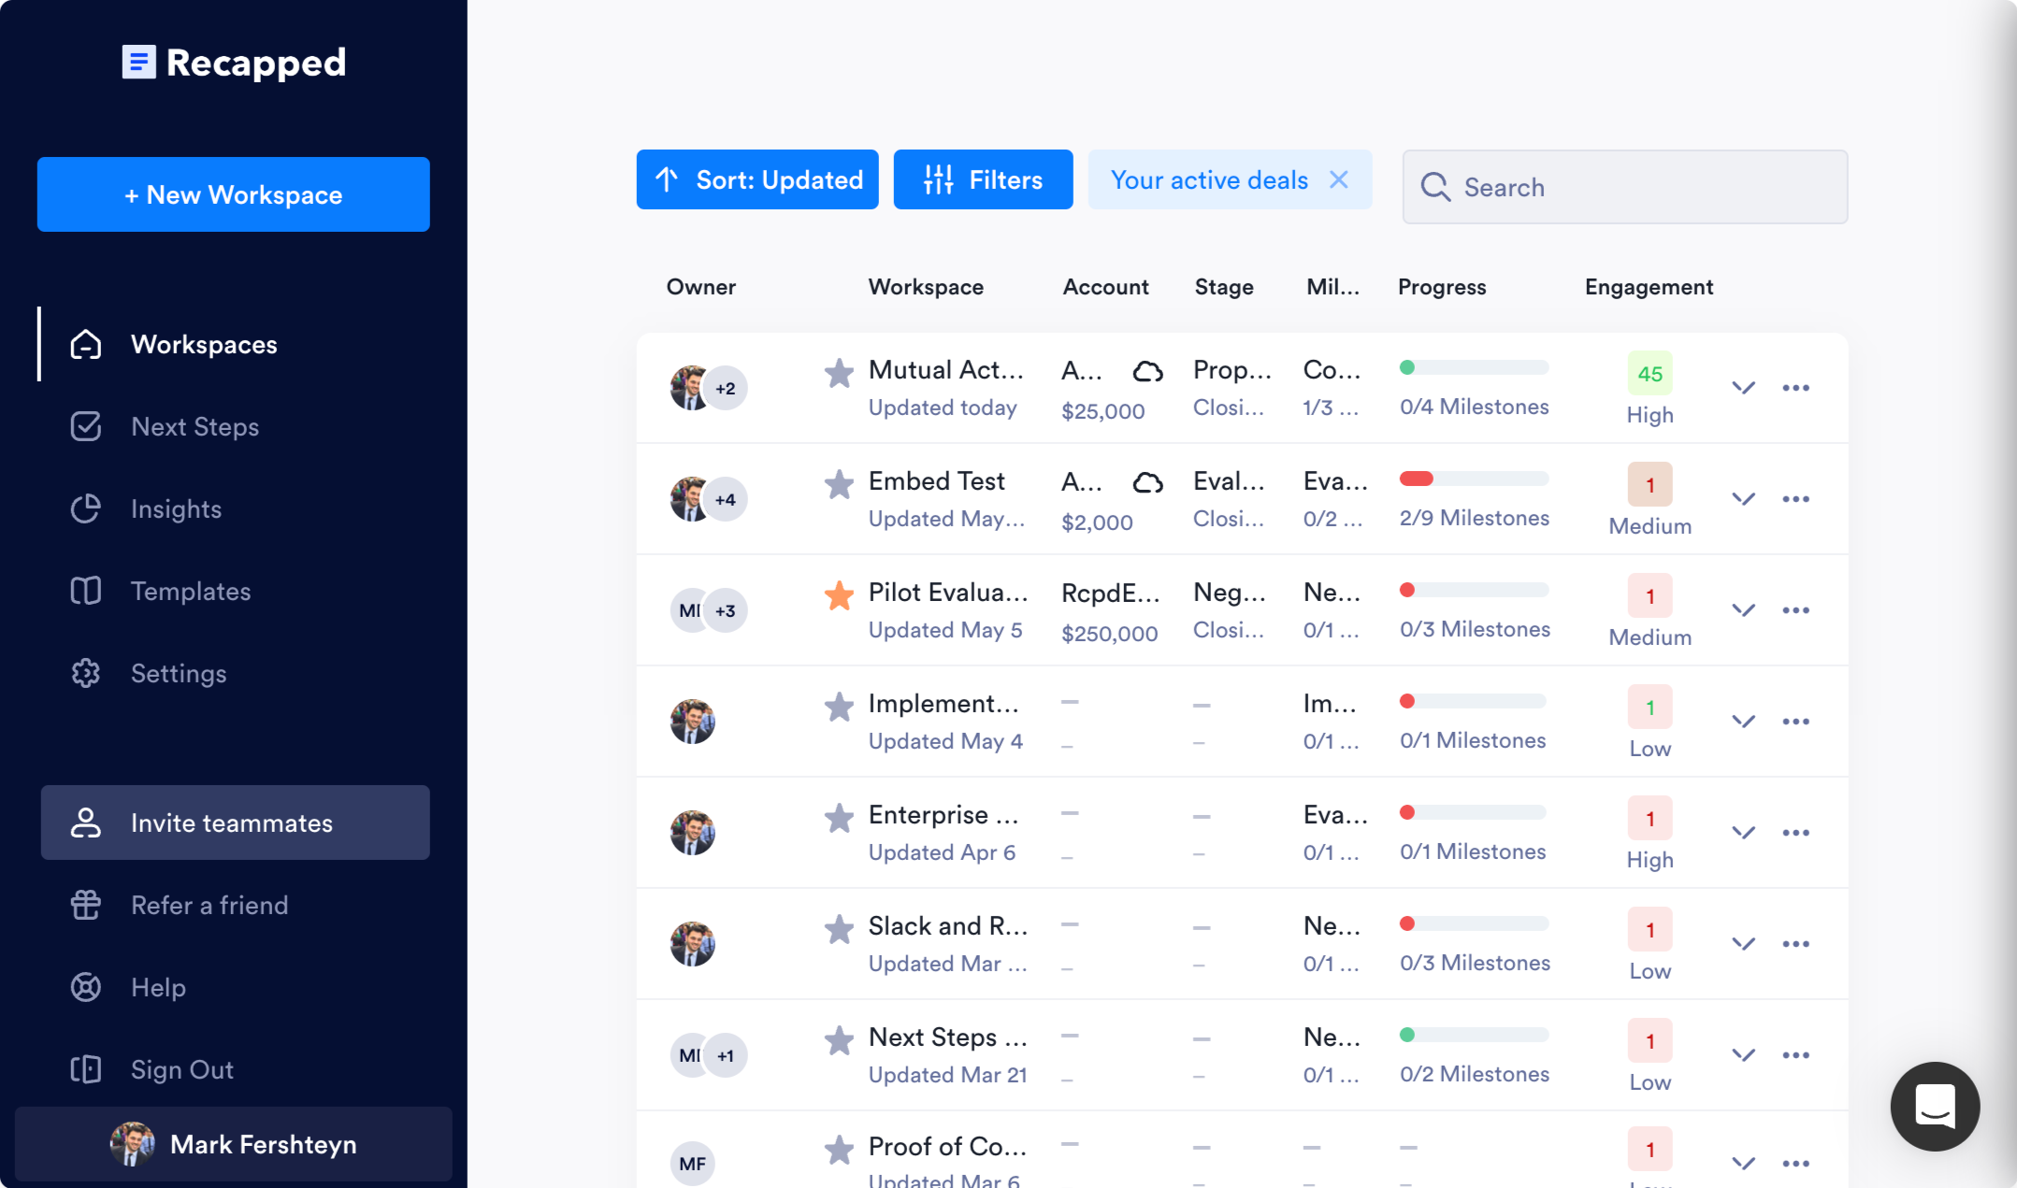Select the Next Steps sidebar icon

click(85, 426)
